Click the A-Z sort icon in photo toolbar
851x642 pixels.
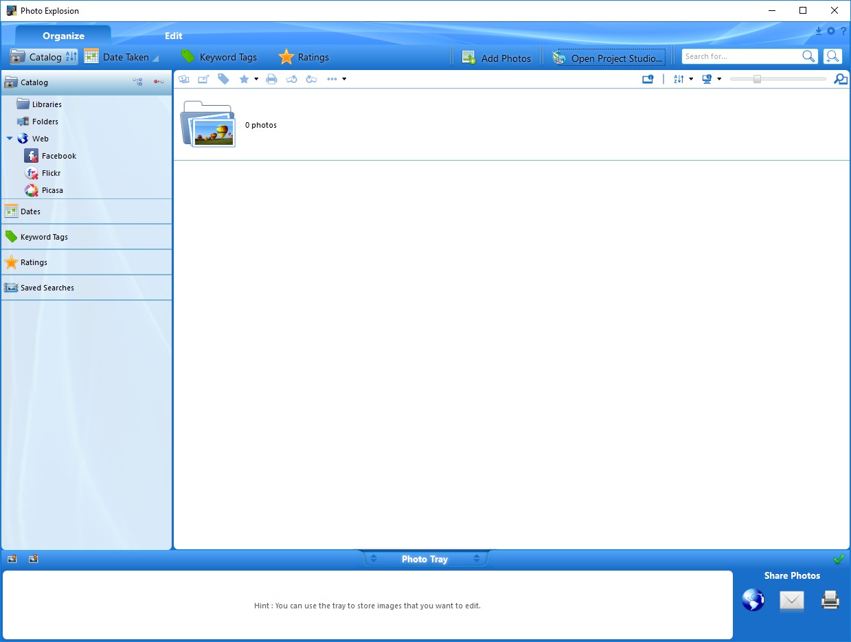679,79
